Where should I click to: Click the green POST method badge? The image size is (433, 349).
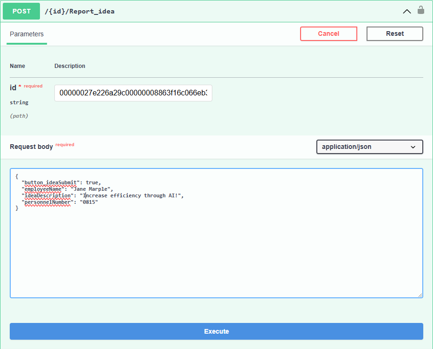21,11
